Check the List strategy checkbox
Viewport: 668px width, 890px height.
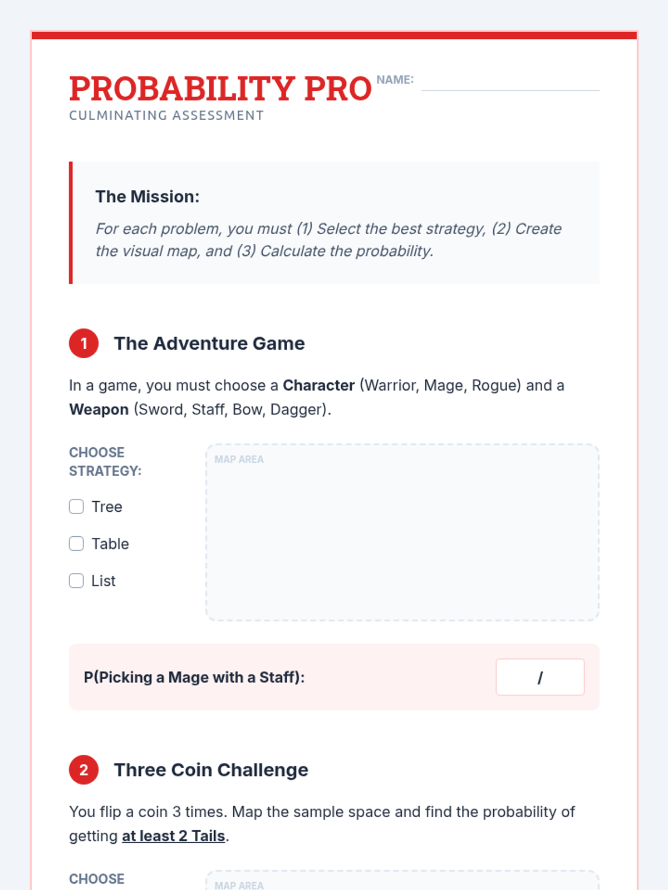tap(76, 581)
